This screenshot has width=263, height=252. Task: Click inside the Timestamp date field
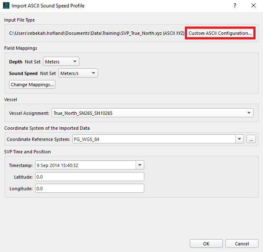(85, 165)
